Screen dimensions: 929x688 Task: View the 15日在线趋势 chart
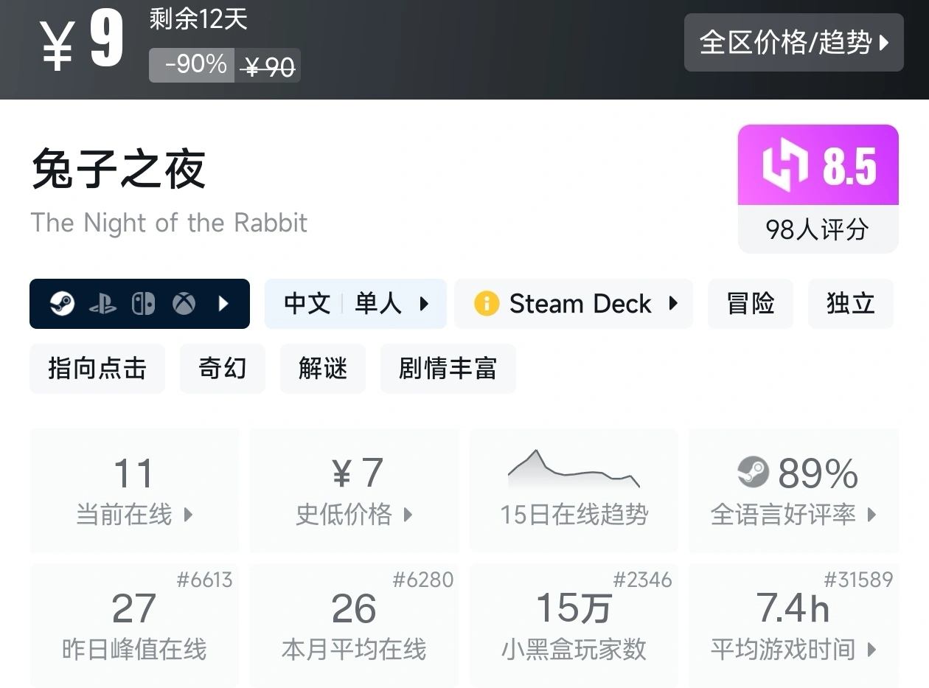pos(574,490)
